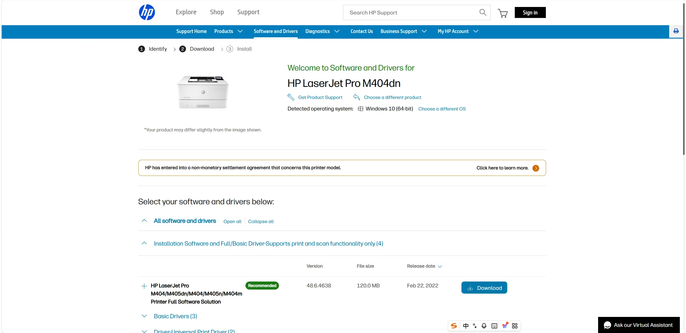The image size is (686, 333).
Task: Click the wrench icon beside Get Product Support
Action: tap(291, 97)
